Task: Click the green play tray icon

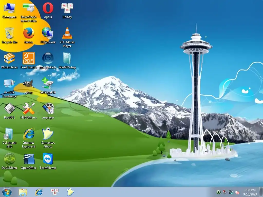Action: pos(218,192)
